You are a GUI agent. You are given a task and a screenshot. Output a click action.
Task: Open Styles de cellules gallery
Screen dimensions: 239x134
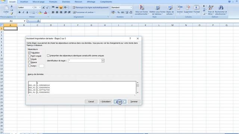coord(170,10)
